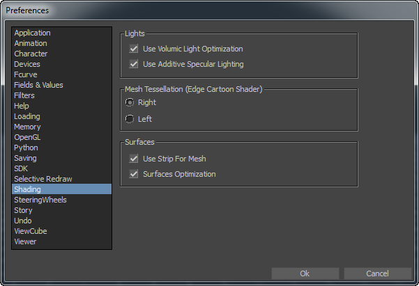Go to ViewCube preferences
Image resolution: width=419 pixels, height=286 pixels.
(31, 231)
